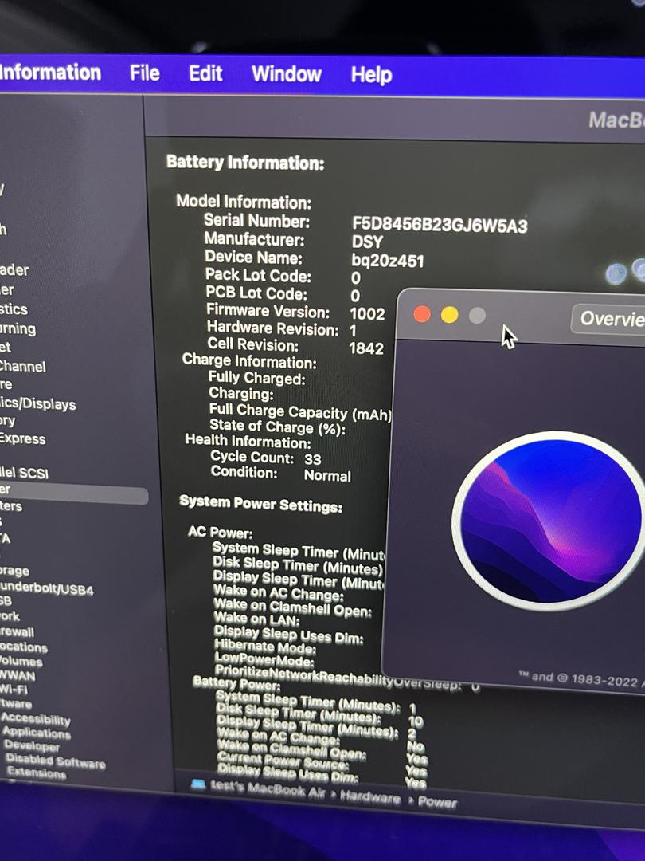Viewport: 645px width, 861px height.
Task: Select the Developer sidebar item
Action: tap(31, 745)
